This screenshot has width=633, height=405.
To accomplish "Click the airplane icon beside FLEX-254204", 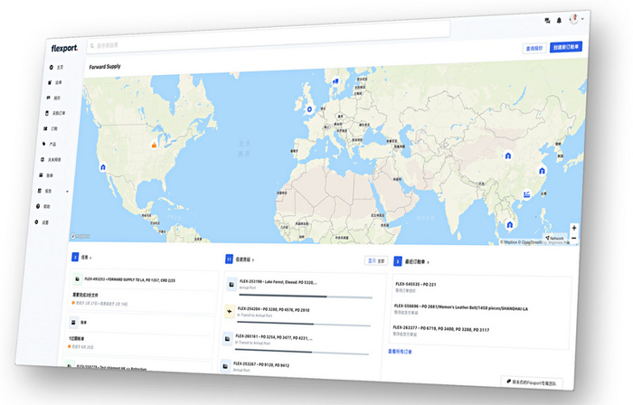I will 230,311.
